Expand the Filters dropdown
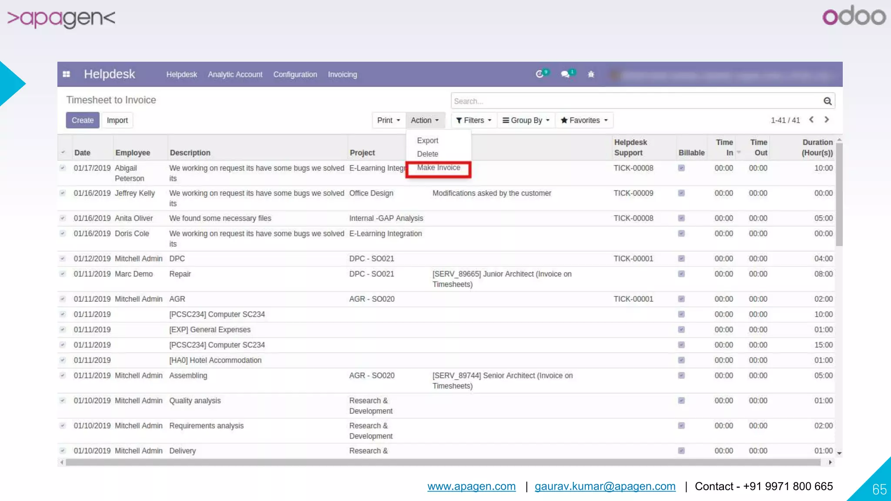Viewport: 891px width, 501px height. coord(473,120)
